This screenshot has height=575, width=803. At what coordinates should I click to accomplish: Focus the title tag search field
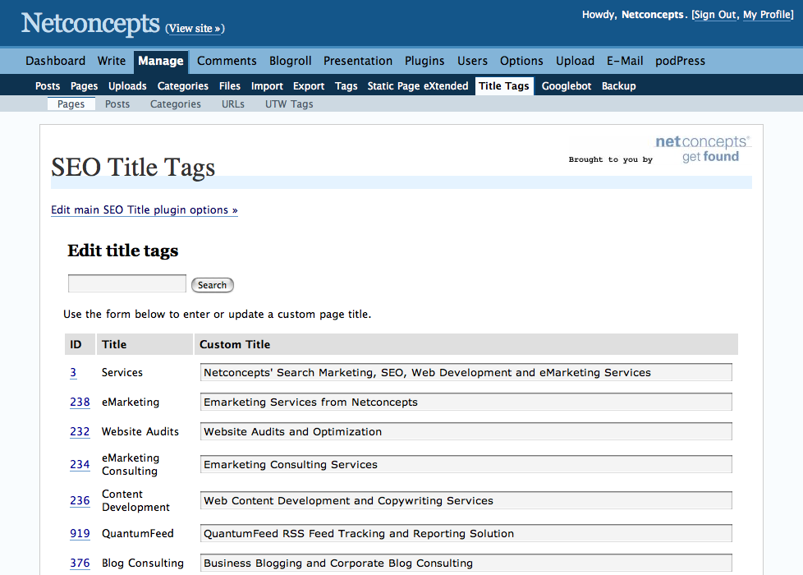pos(127,283)
